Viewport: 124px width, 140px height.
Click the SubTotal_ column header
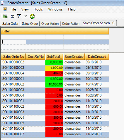pos(54,56)
